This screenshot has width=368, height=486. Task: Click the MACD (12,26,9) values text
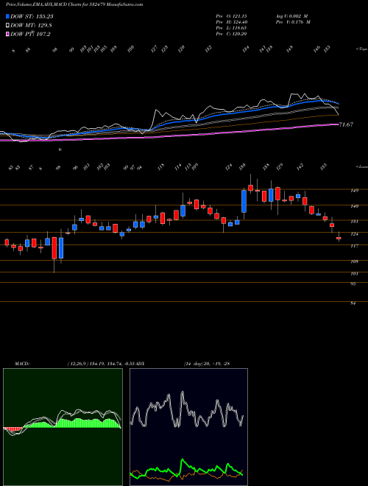point(100,364)
